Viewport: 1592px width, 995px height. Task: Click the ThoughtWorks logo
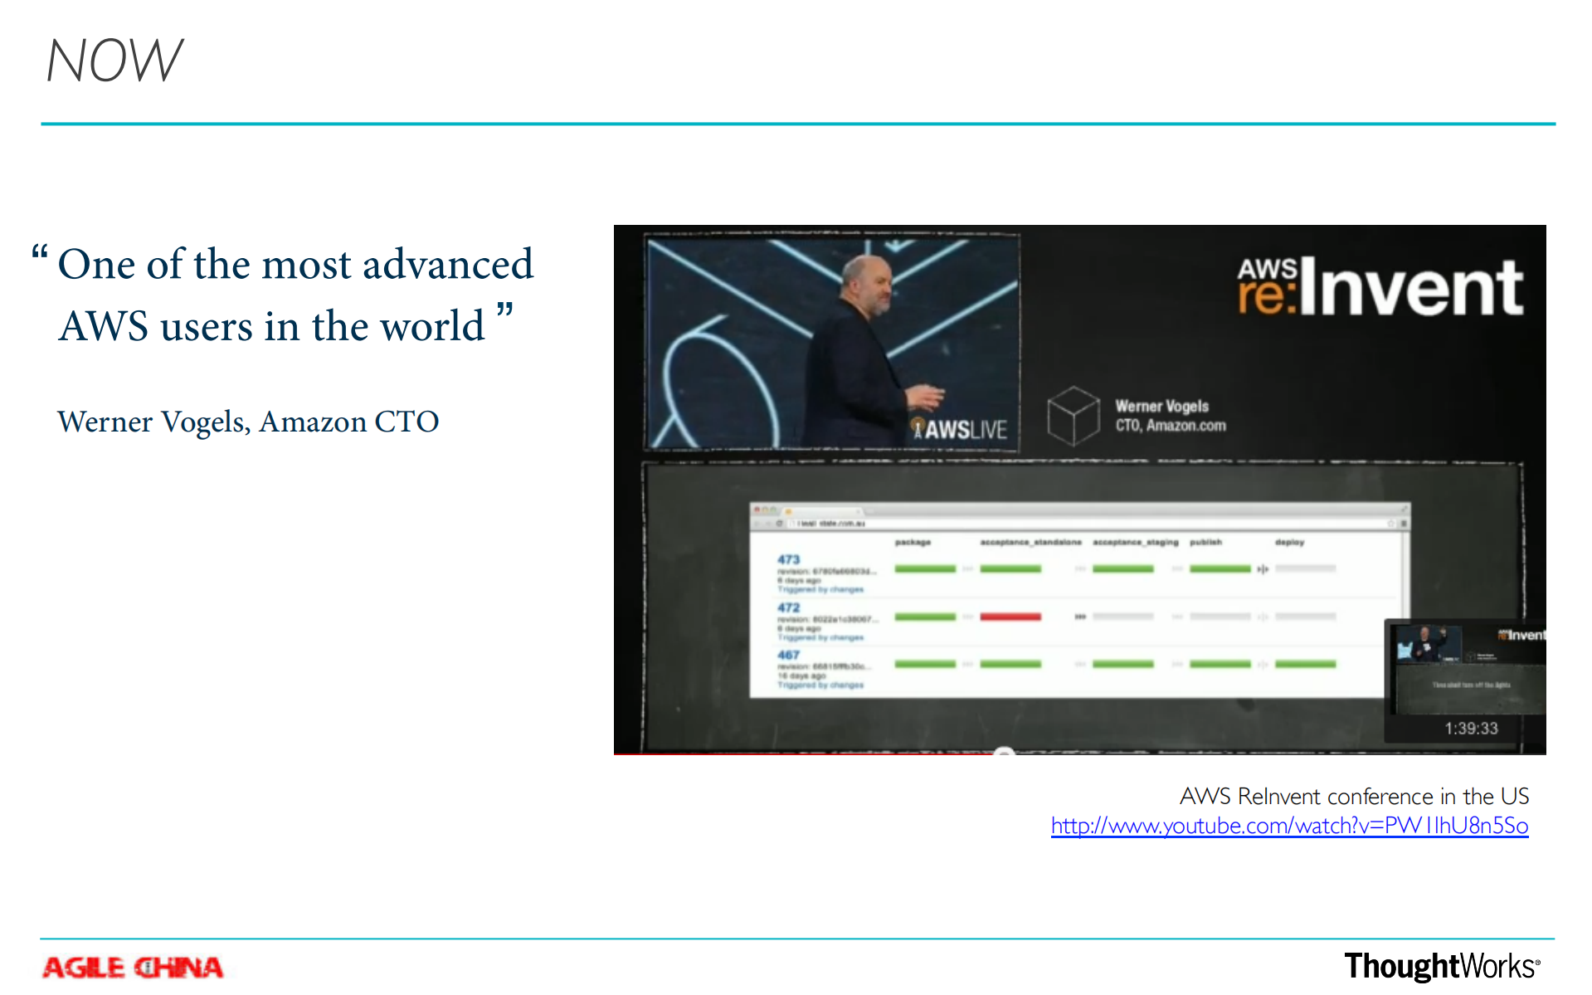click(1441, 967)
